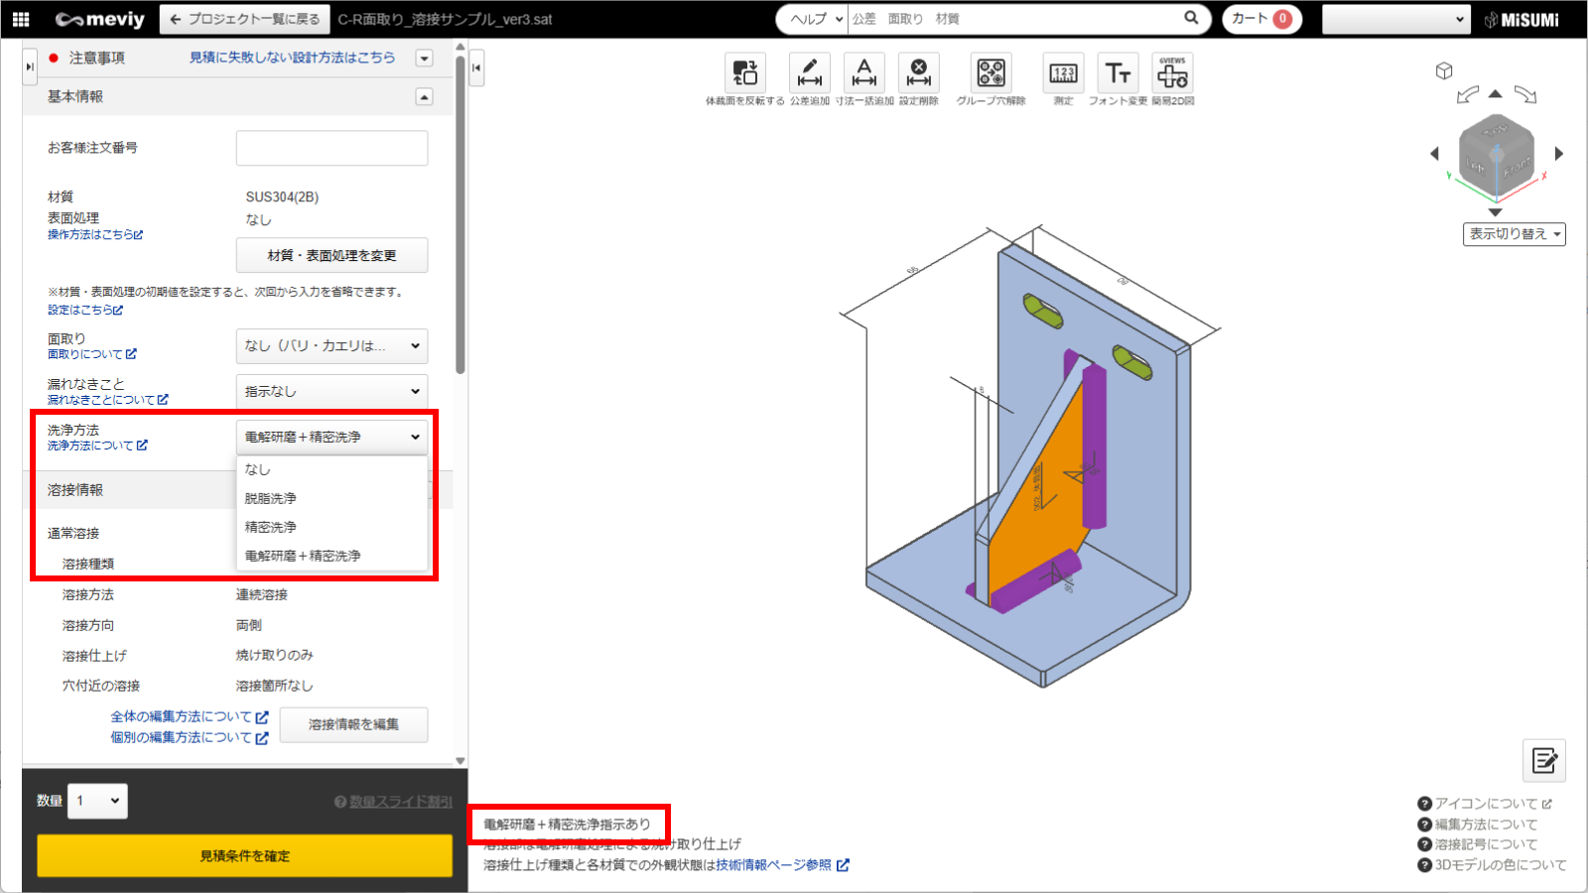Open the 測定 measurement tool
This screenshot has height=893, width=1588.
[x=1063, y=73]
